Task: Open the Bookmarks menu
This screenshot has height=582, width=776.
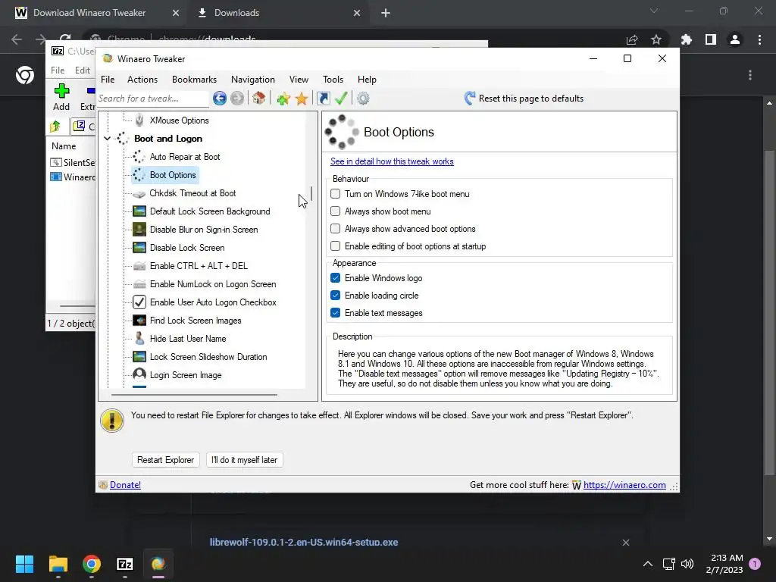Action: pyautogui.click(x=194, y=79)
